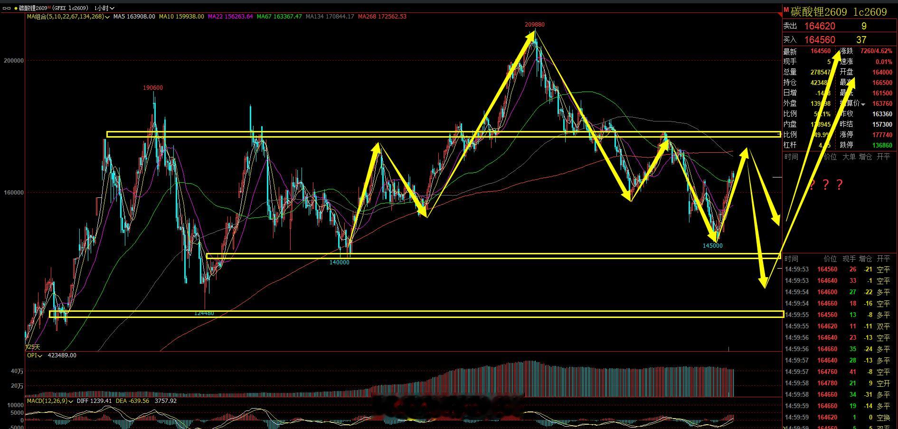This screenshot has height=429, width=898.
Task: Select the first tick row at 14:59:53
Action: [x=840, y=270]
